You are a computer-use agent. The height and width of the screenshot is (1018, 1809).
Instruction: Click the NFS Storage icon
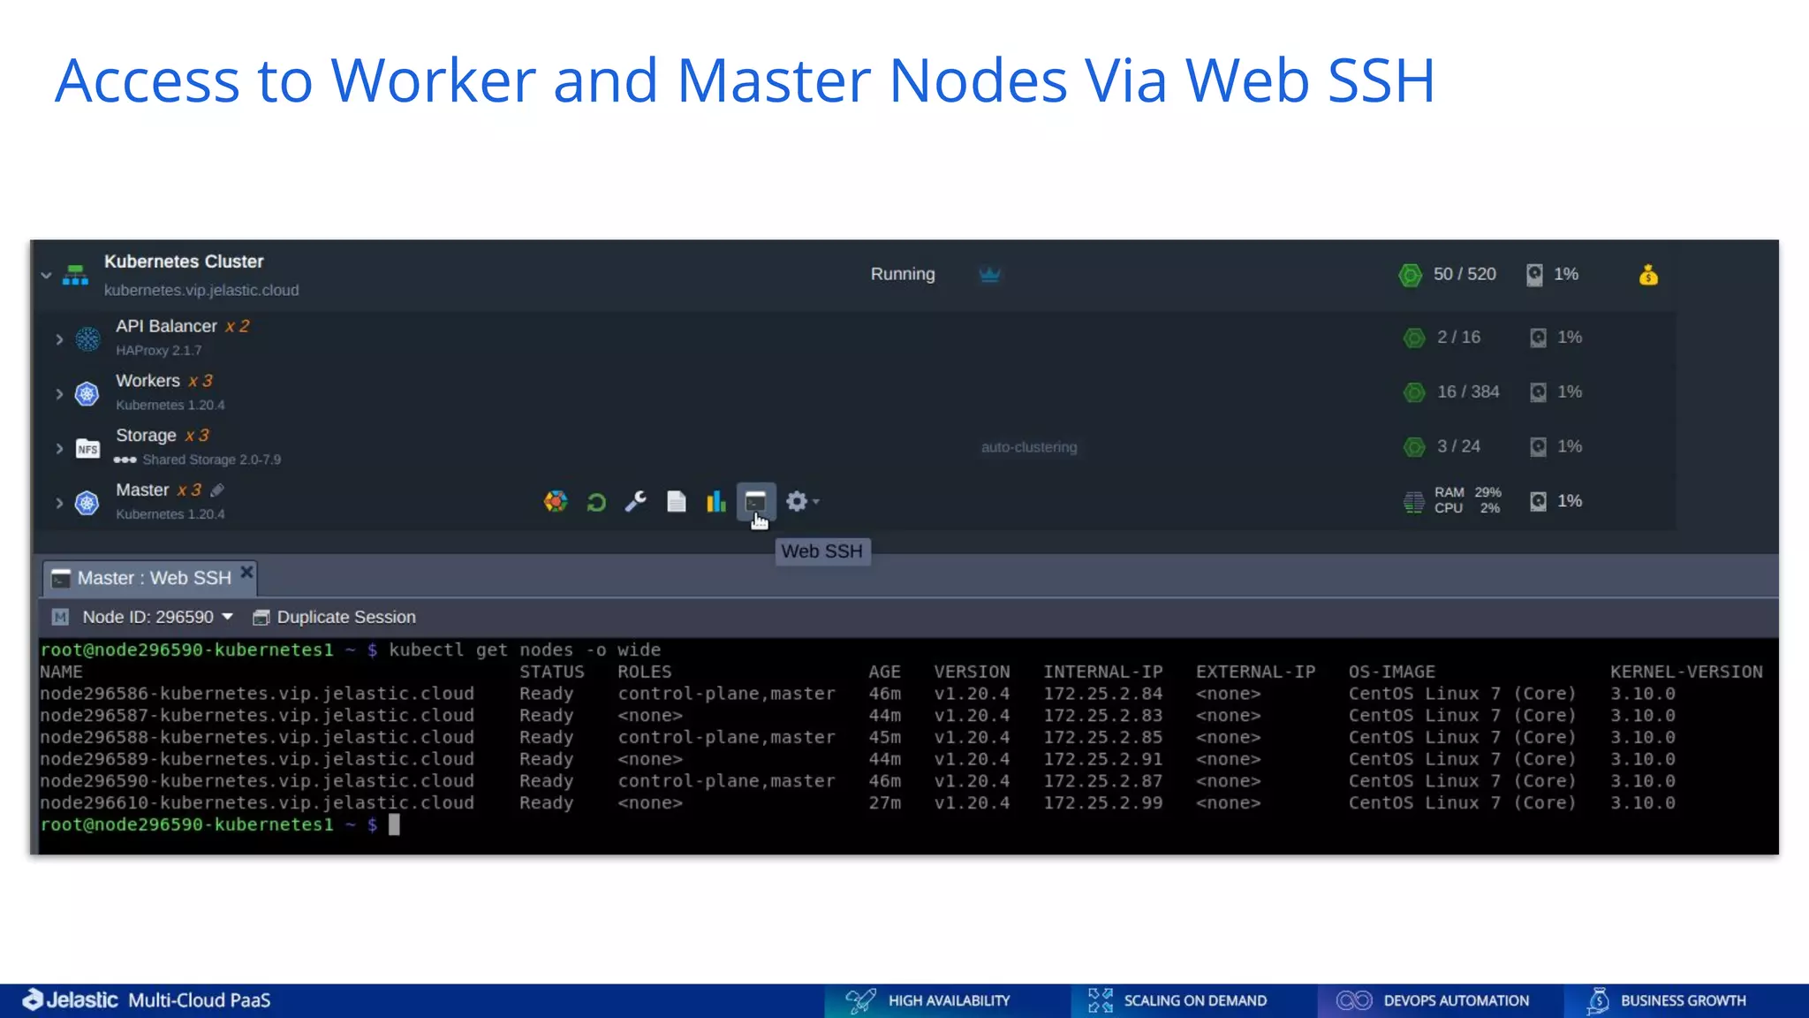pyautogui.click(x=87, y=449)
